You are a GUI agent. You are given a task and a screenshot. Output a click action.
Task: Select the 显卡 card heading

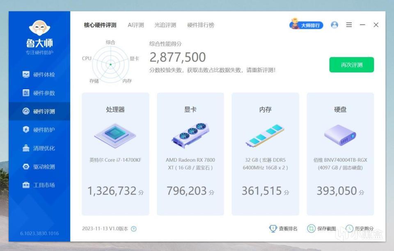click(x=190, y=109)
